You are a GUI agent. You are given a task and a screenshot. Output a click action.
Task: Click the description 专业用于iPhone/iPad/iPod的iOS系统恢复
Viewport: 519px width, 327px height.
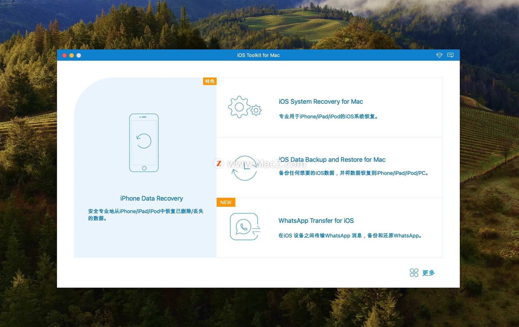pos(328,116)
